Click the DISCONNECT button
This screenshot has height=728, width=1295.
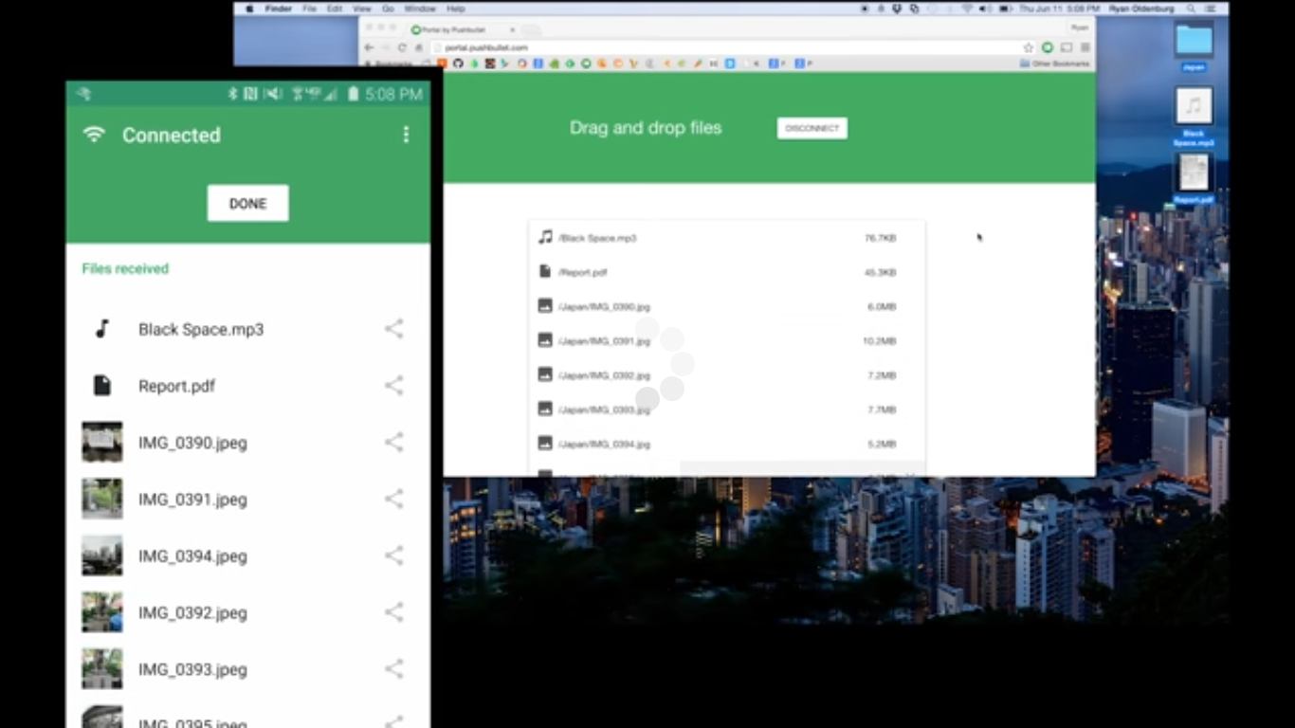coord(812,129)
